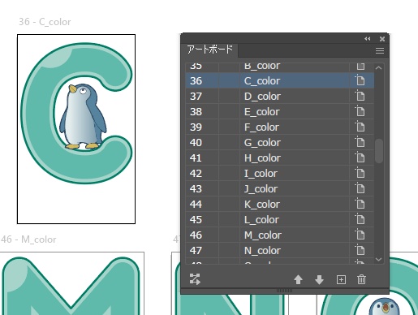Click the Move Up arrow button
Image resolution: width=418 pixels, height=315 pixels.
point(298,279)
